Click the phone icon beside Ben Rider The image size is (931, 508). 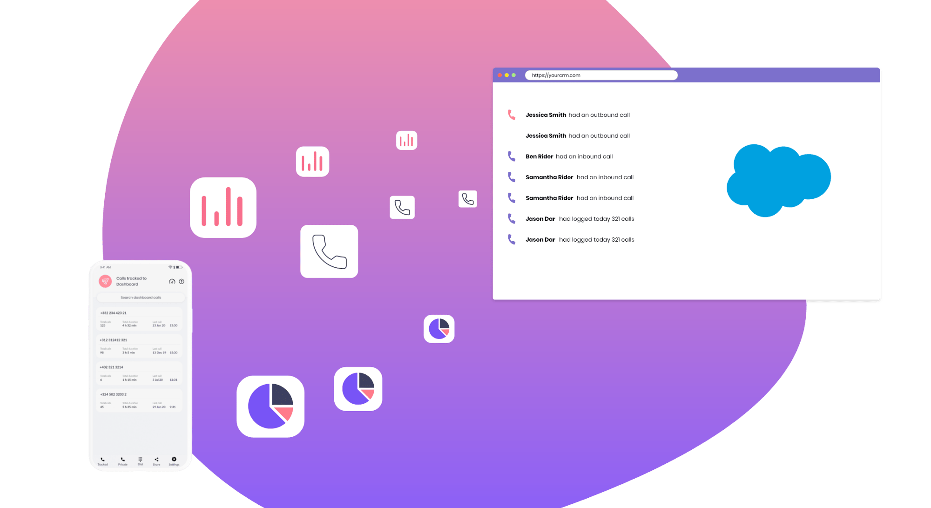click(x=512, y=156)
